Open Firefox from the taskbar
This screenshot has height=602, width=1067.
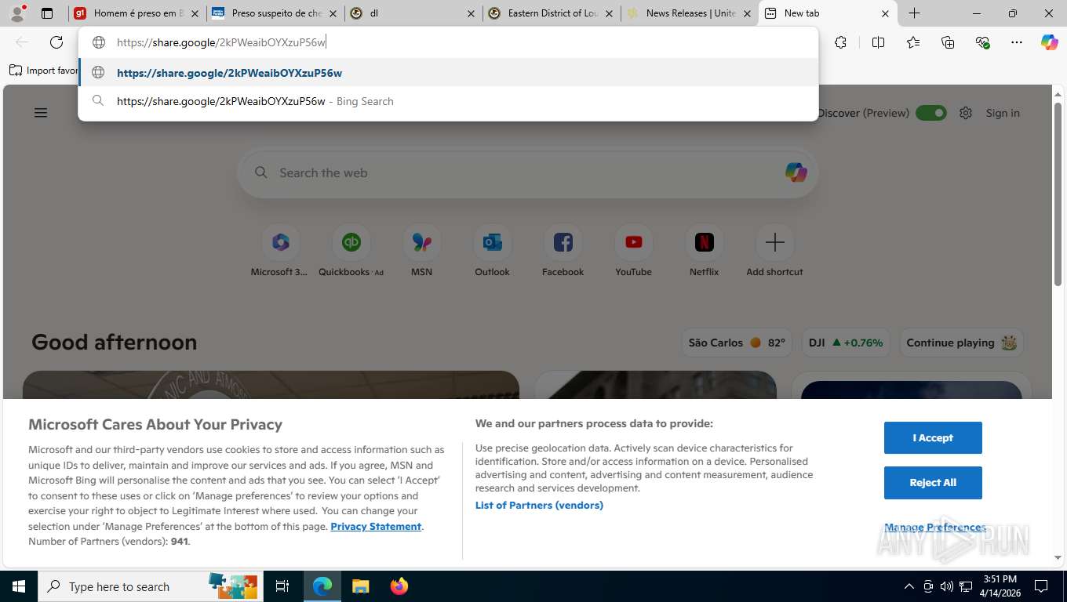coord(399,586)
